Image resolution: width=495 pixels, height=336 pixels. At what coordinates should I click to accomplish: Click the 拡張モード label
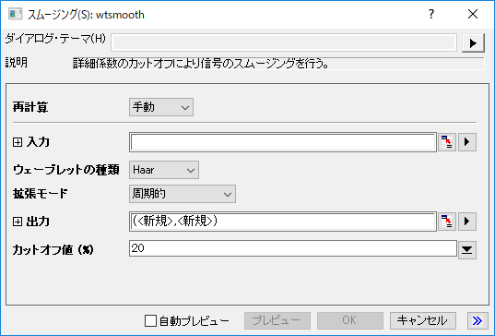[x=41, y=194]
